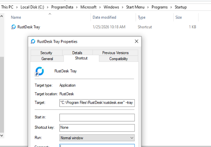Navigate to Local Disk (C:) breadcrumb
Screen dimensions: 211x147
tap(32, 7)
